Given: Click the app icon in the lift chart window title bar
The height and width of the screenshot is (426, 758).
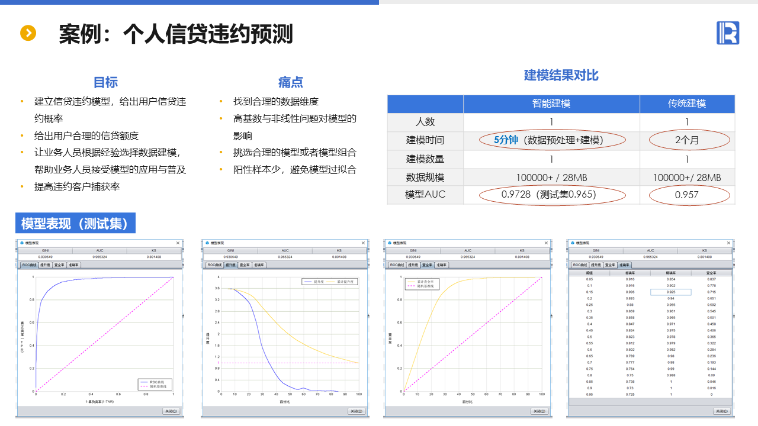Looking at the screenshot, I should coord(206,243).
